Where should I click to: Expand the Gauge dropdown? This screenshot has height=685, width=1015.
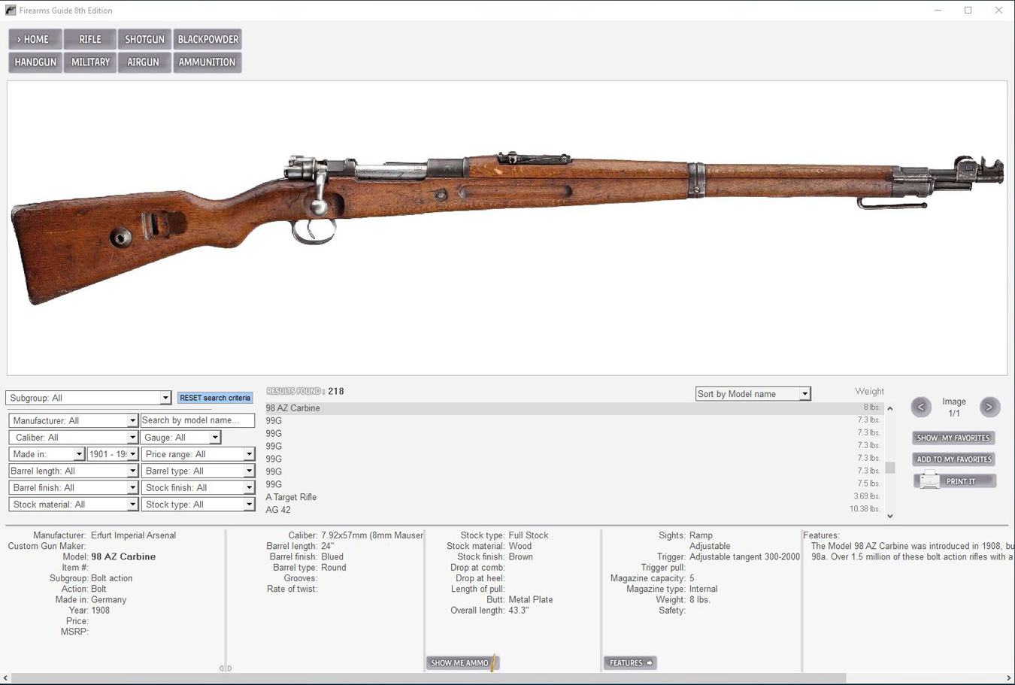(x=215, y=438)
